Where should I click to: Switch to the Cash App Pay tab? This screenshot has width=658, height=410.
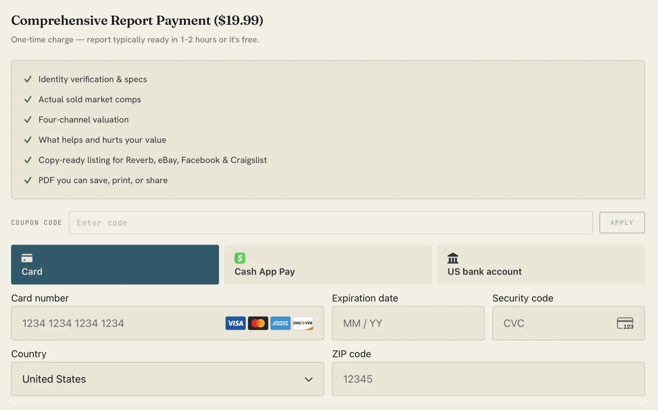(x=328, y=265)
